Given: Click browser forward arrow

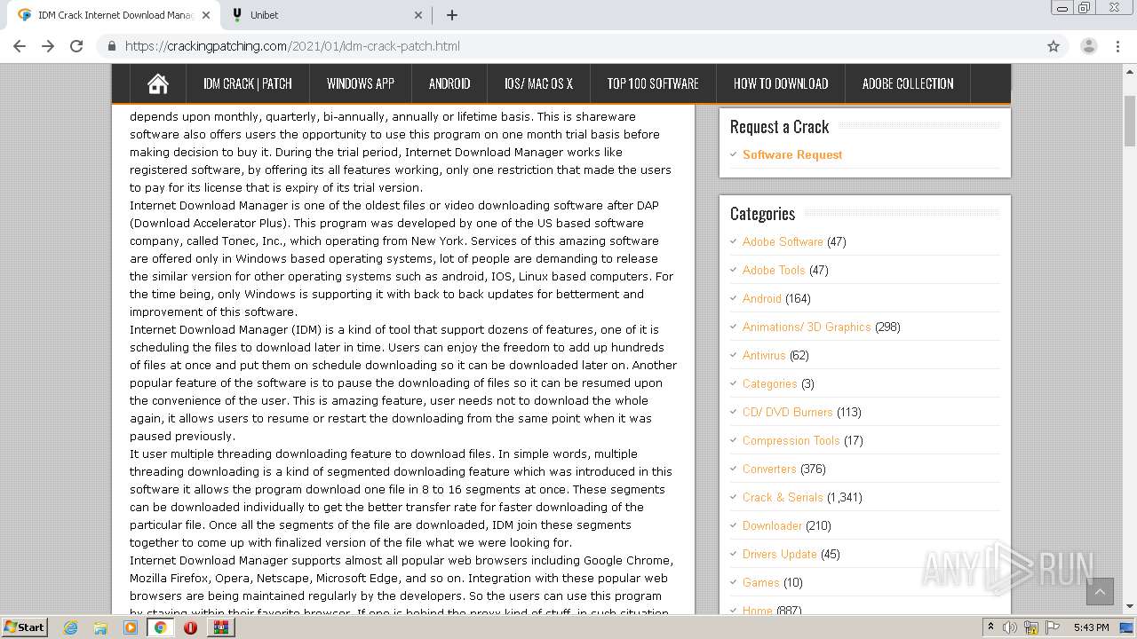Looking at the screenshot, I should 48,46.
